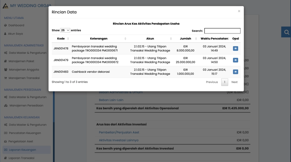Open Manajemen Persediaan sidebar item
The height and width of the screenshot is (162, 291).
(26, 106)
